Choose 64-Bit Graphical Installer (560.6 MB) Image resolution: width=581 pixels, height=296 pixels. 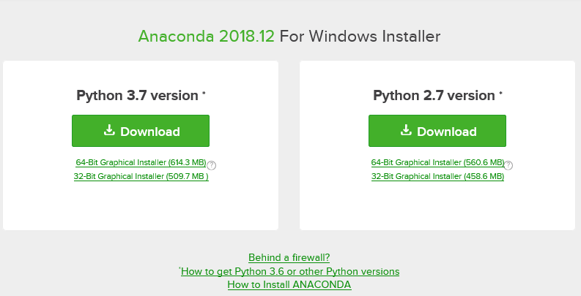click(x=437, y=162)
